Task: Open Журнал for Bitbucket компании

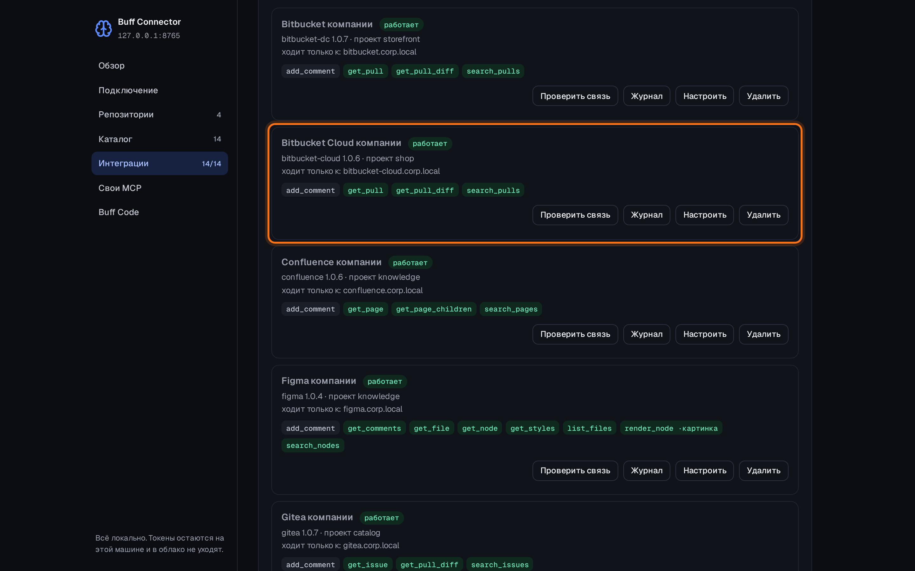Action: [647, 96]
